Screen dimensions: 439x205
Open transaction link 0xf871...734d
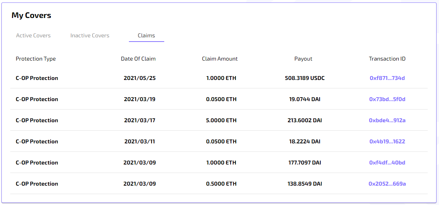point(387,78)
